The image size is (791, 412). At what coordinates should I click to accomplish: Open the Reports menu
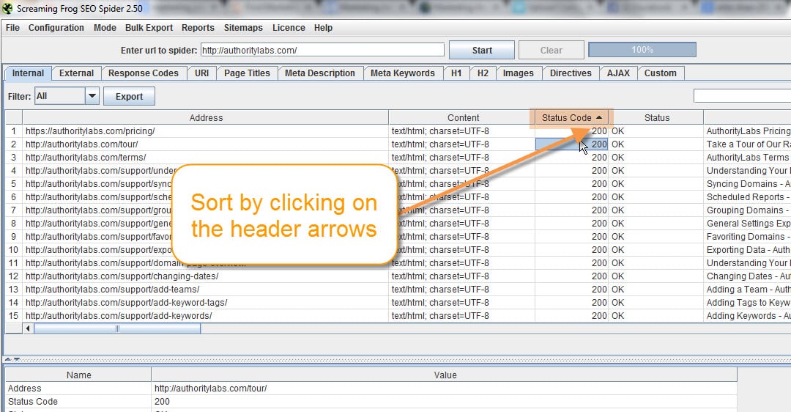pyautogui.click(x=198, y=28)
